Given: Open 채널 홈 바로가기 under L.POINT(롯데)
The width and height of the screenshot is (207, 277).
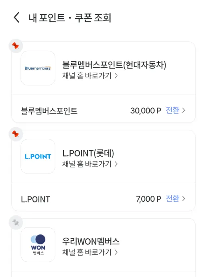Looking at the screenshot, I should coord(90,164).
